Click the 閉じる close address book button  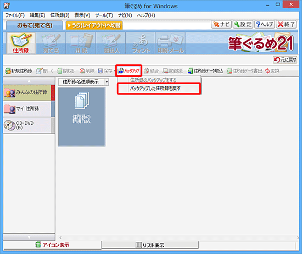[66, 71]
